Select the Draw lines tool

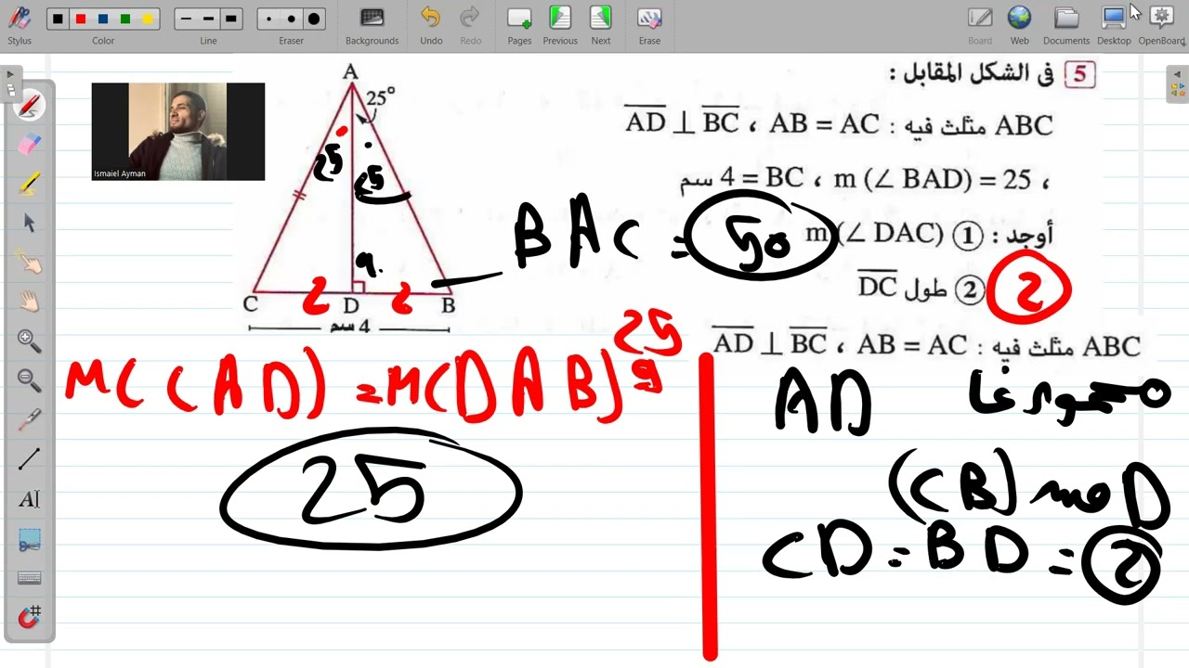30,458
